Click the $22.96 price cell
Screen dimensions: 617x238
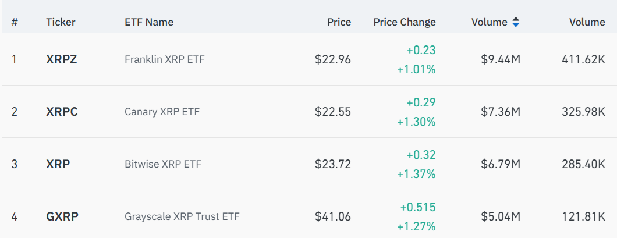pos(333,59)
